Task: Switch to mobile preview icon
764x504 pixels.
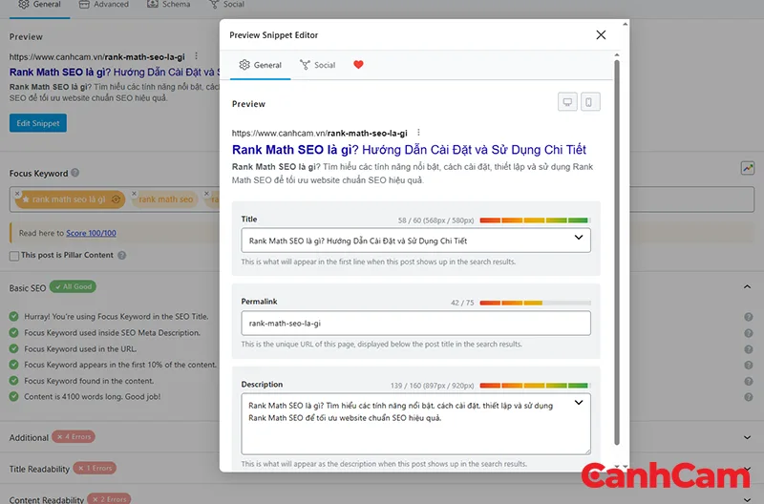Action: 590,102
